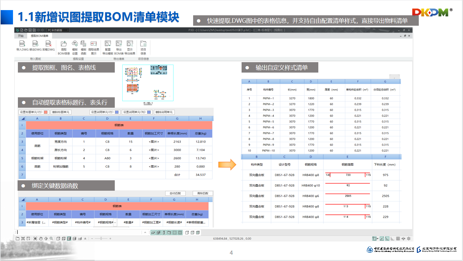Click cell PKPM--1 in output list
463x261 pixels.
268,98
